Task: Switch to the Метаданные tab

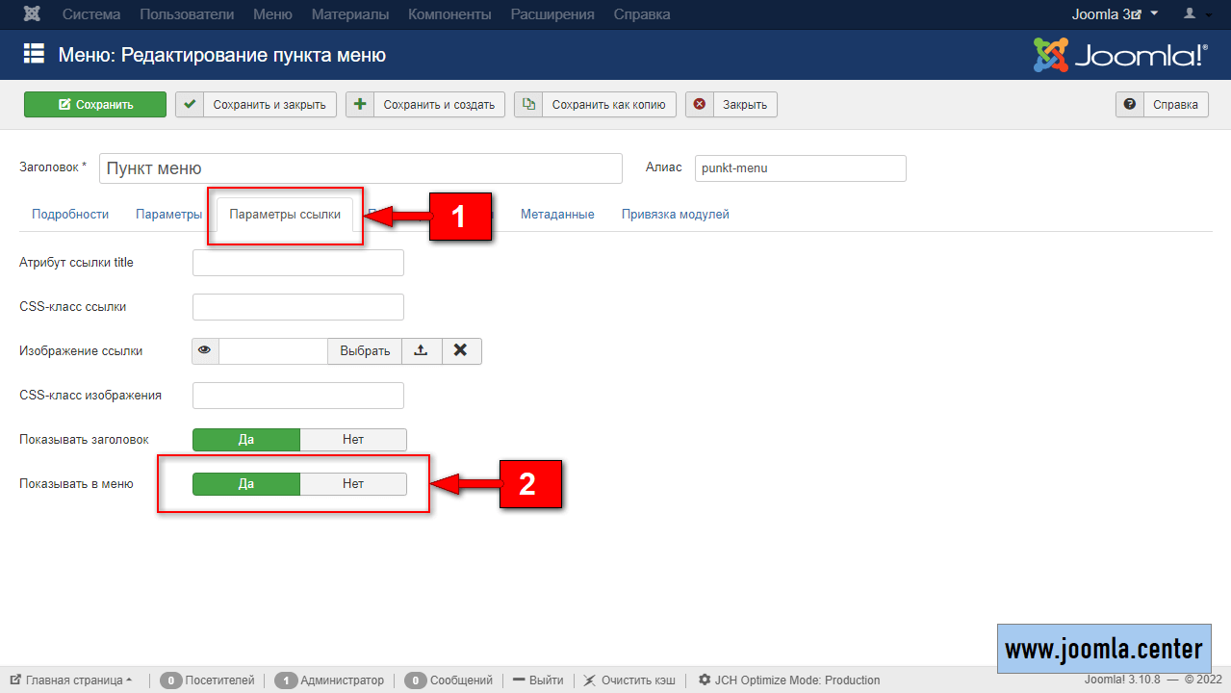Action: tap(557, 215)
